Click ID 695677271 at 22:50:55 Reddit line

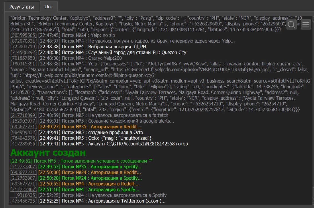pos(23,184)
